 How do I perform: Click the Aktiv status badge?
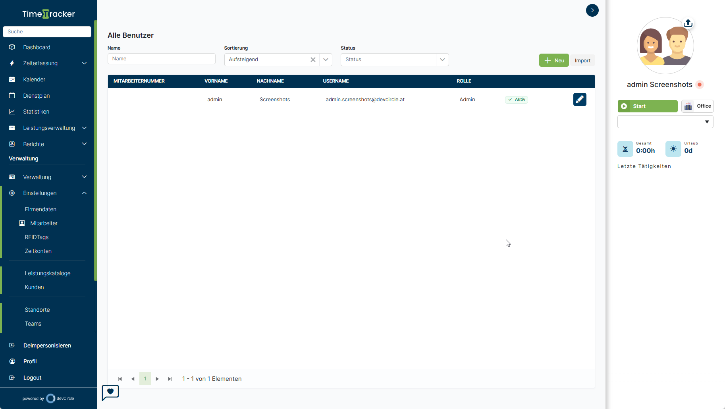click(x=516, y=100)
